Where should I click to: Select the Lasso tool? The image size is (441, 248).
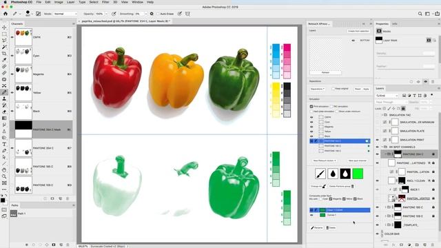4,41
